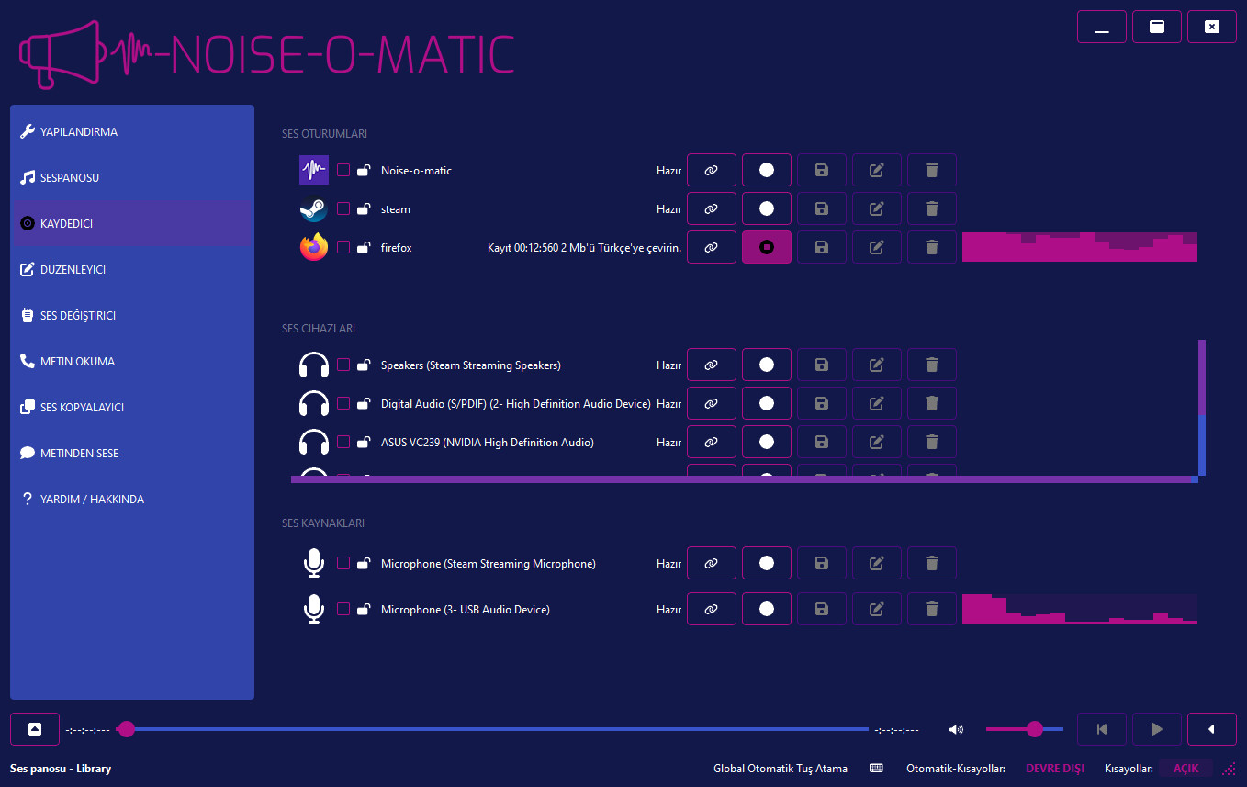The height and width of the screenshot is (787, 1247).
Task: Save the firefox recording
Action: click(821, 247)
